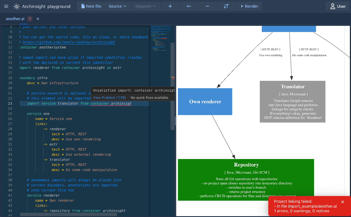Viewport: 351px width, 217px height.
Task: Create a New file
Action: (x=91, y=6)
